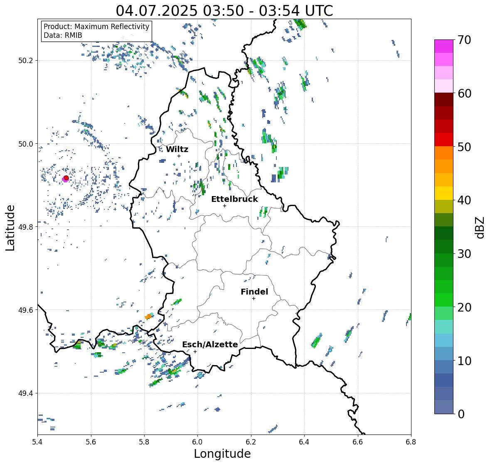490x464 pixels.
Task: Select the Wiltz station label
Action: click(177, 149)
